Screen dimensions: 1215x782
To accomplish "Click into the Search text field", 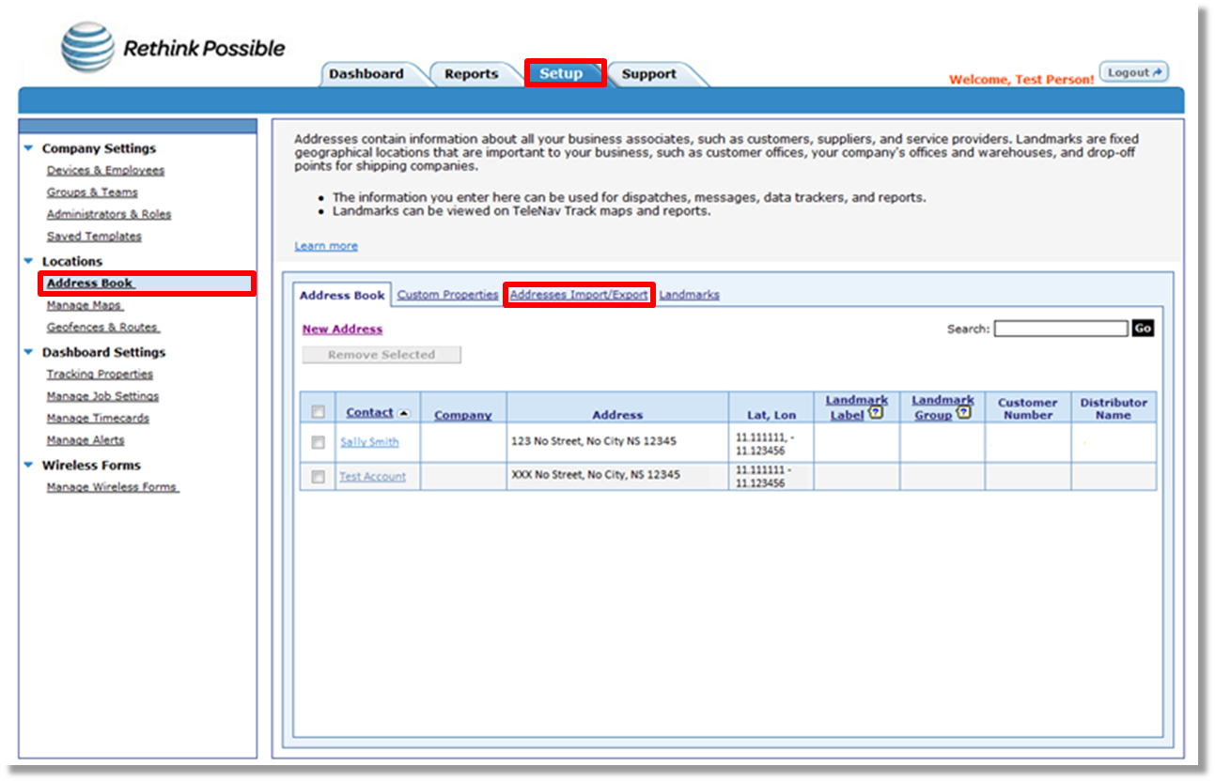I will click(x=1060, y=329).
